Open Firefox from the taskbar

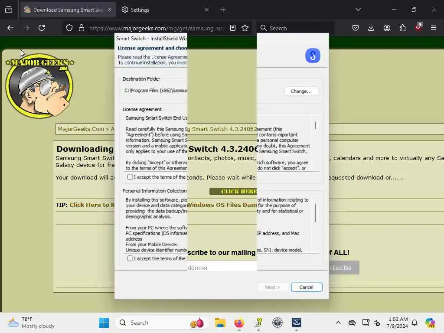pyautogui.click(x=239, y=323)
